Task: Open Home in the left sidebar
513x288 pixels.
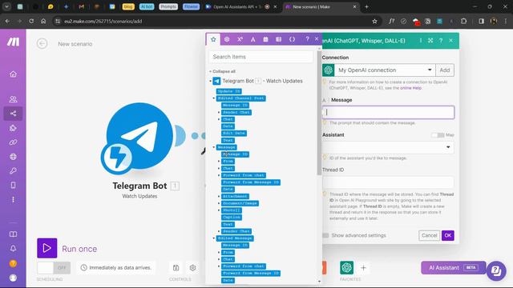Action: coord(13,74)
